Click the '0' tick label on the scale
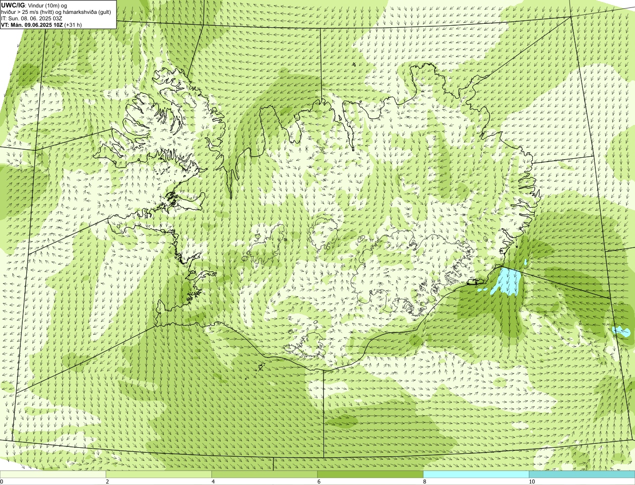Viewport: 635px width, 485px height. point(2,482)
